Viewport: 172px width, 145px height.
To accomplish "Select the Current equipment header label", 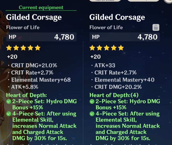I will click(41, 8).
